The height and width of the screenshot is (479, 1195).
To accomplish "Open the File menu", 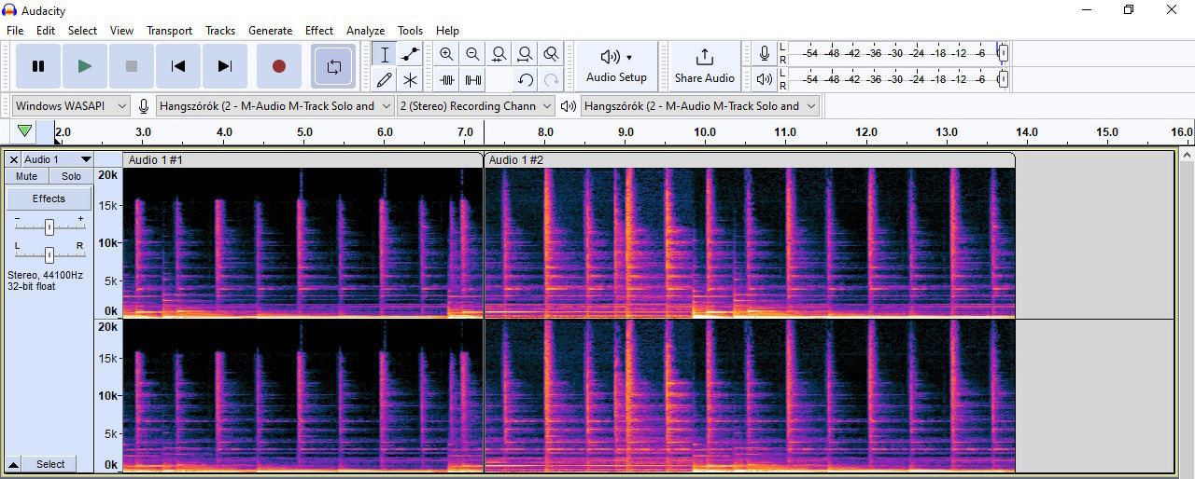I will 15,31.
